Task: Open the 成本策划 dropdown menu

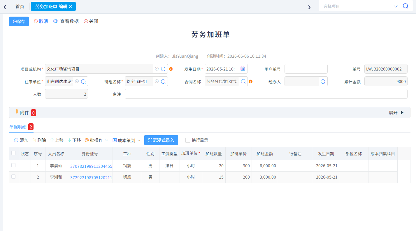Action: [127, 140]
